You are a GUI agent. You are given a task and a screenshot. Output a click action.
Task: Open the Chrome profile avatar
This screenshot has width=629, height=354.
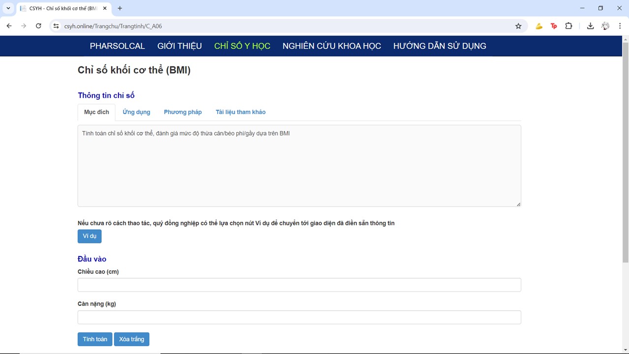point(605,26)
